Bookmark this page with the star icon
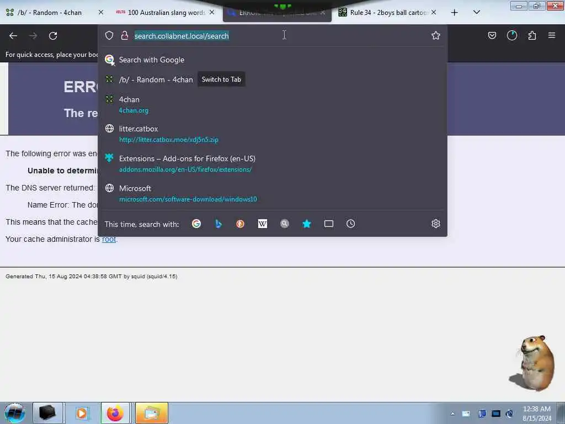The height and width of the screenshot is (424, 565). pos(436,35)
